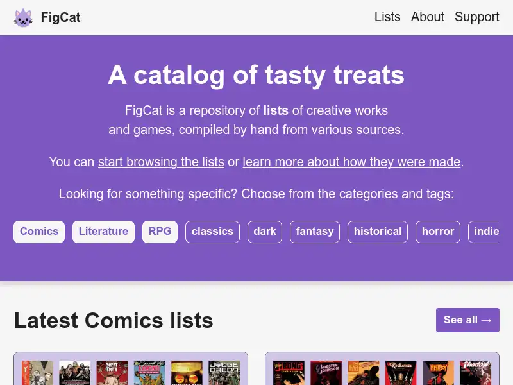Click the start browsing the lists link
513x385 pixels.
pos(161,162)
